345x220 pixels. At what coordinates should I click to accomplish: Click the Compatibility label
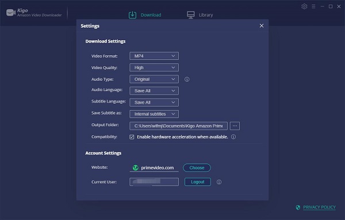click(104, 137)
